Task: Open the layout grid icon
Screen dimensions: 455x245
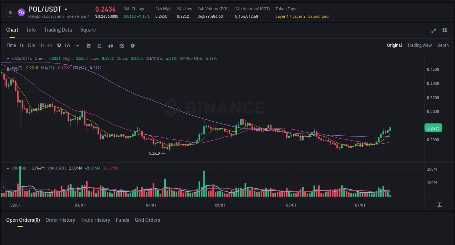Action: click(444, 30)
